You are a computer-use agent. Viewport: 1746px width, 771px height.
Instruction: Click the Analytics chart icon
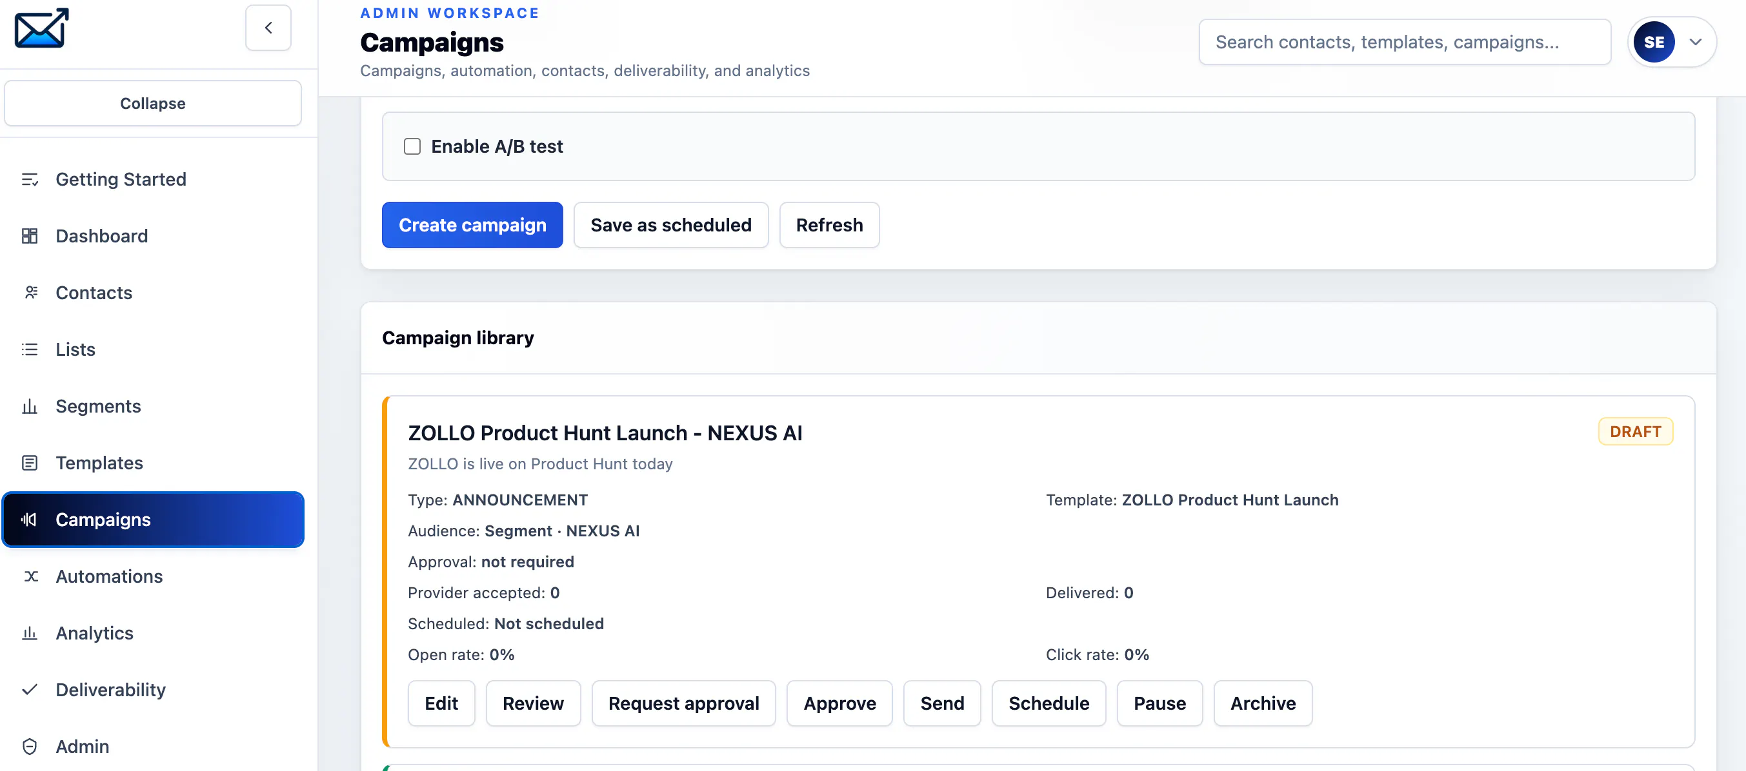tap(30, 633)
